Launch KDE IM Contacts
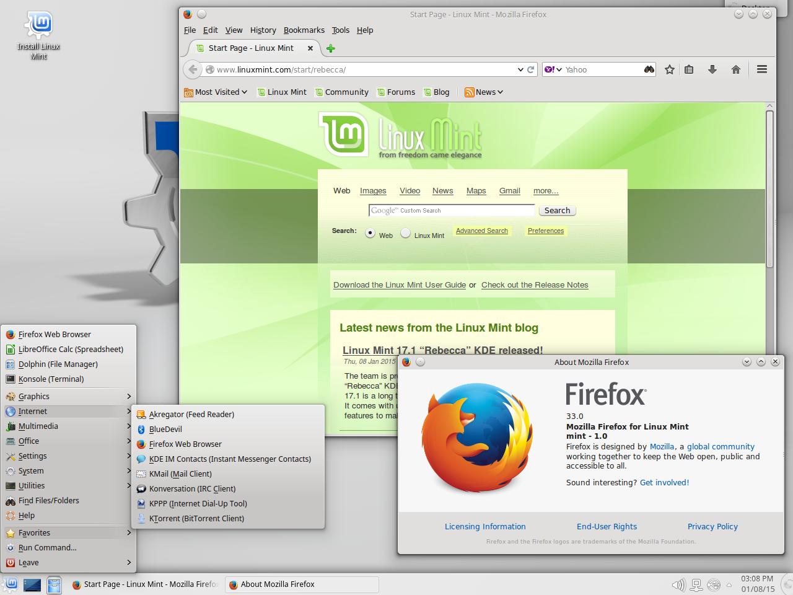The image size is (793, 595). 228,459
